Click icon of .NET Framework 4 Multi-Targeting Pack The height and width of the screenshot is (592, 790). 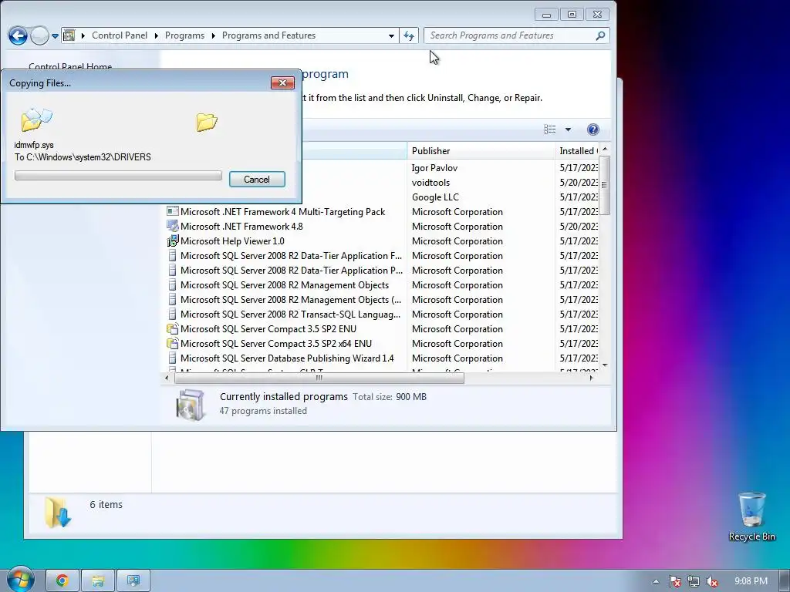(172, 212)
